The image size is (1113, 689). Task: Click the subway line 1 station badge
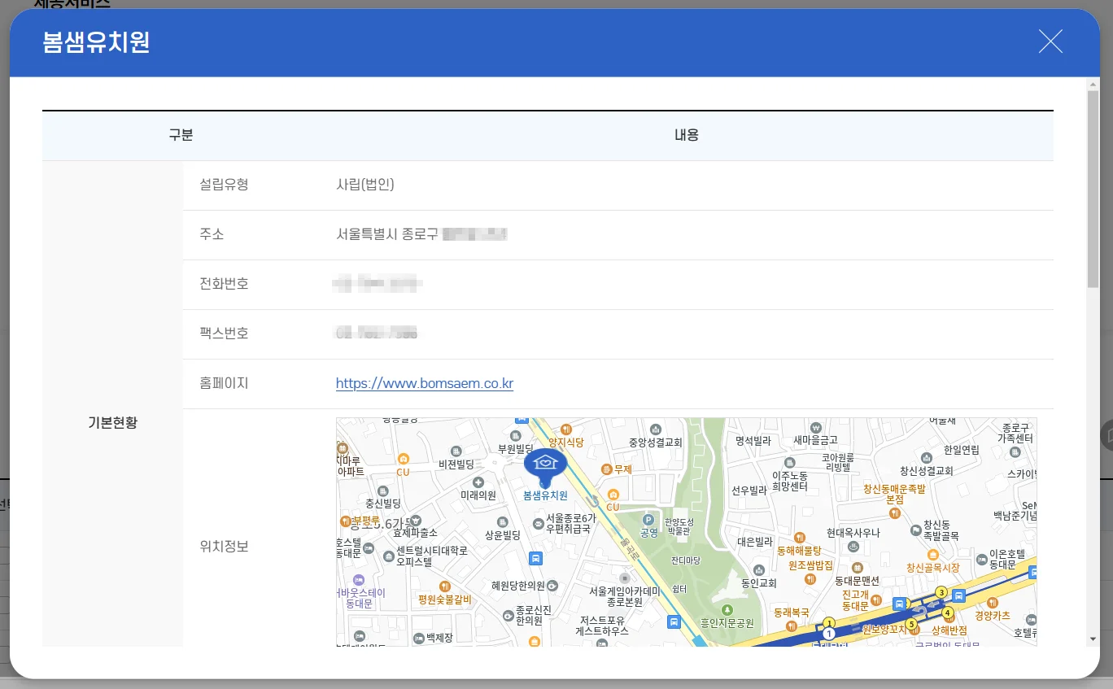click(830, 634)
